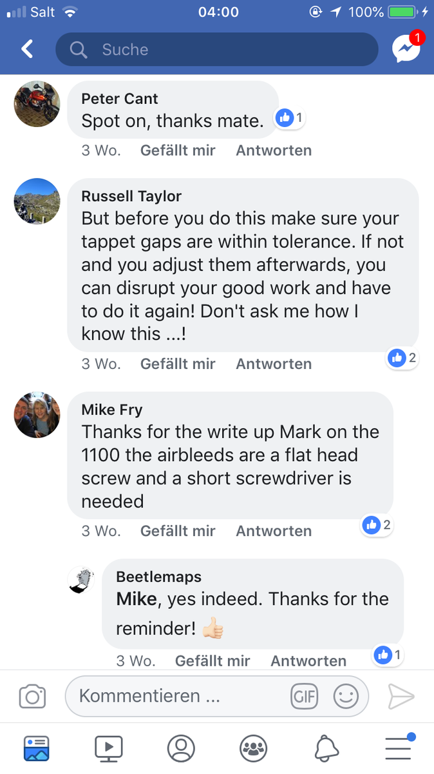The image size is (434, 774).
Task: Open the emoji picker in comment field
Action: 346,697
